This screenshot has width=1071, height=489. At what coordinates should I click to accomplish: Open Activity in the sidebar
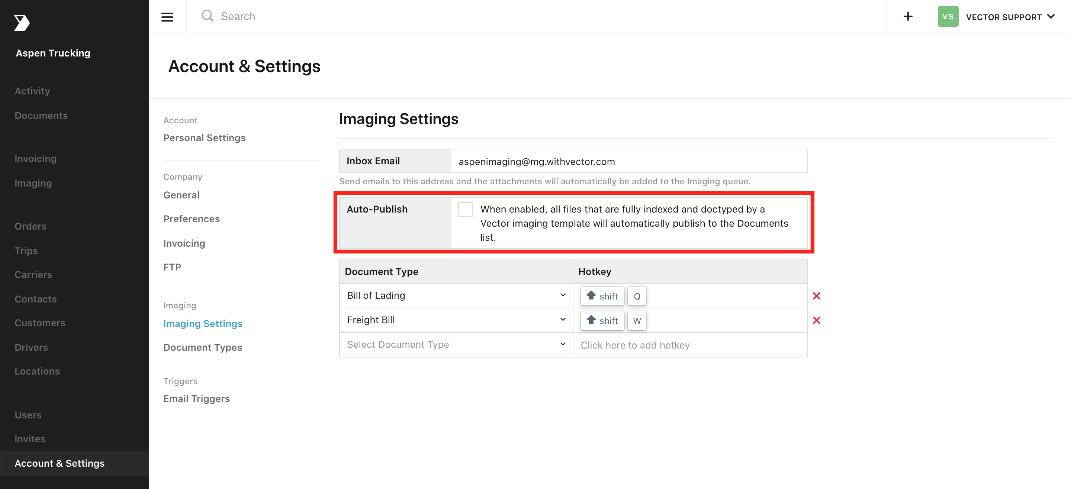(x=32, y=91)
